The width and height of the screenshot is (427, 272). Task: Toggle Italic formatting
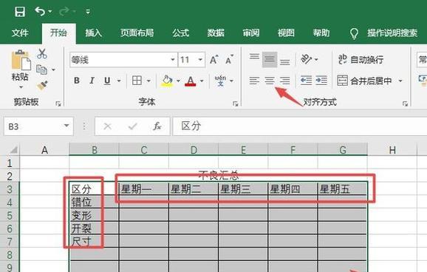click(92, 81)
